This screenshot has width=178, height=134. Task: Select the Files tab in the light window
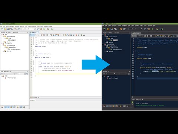[9, 33]
